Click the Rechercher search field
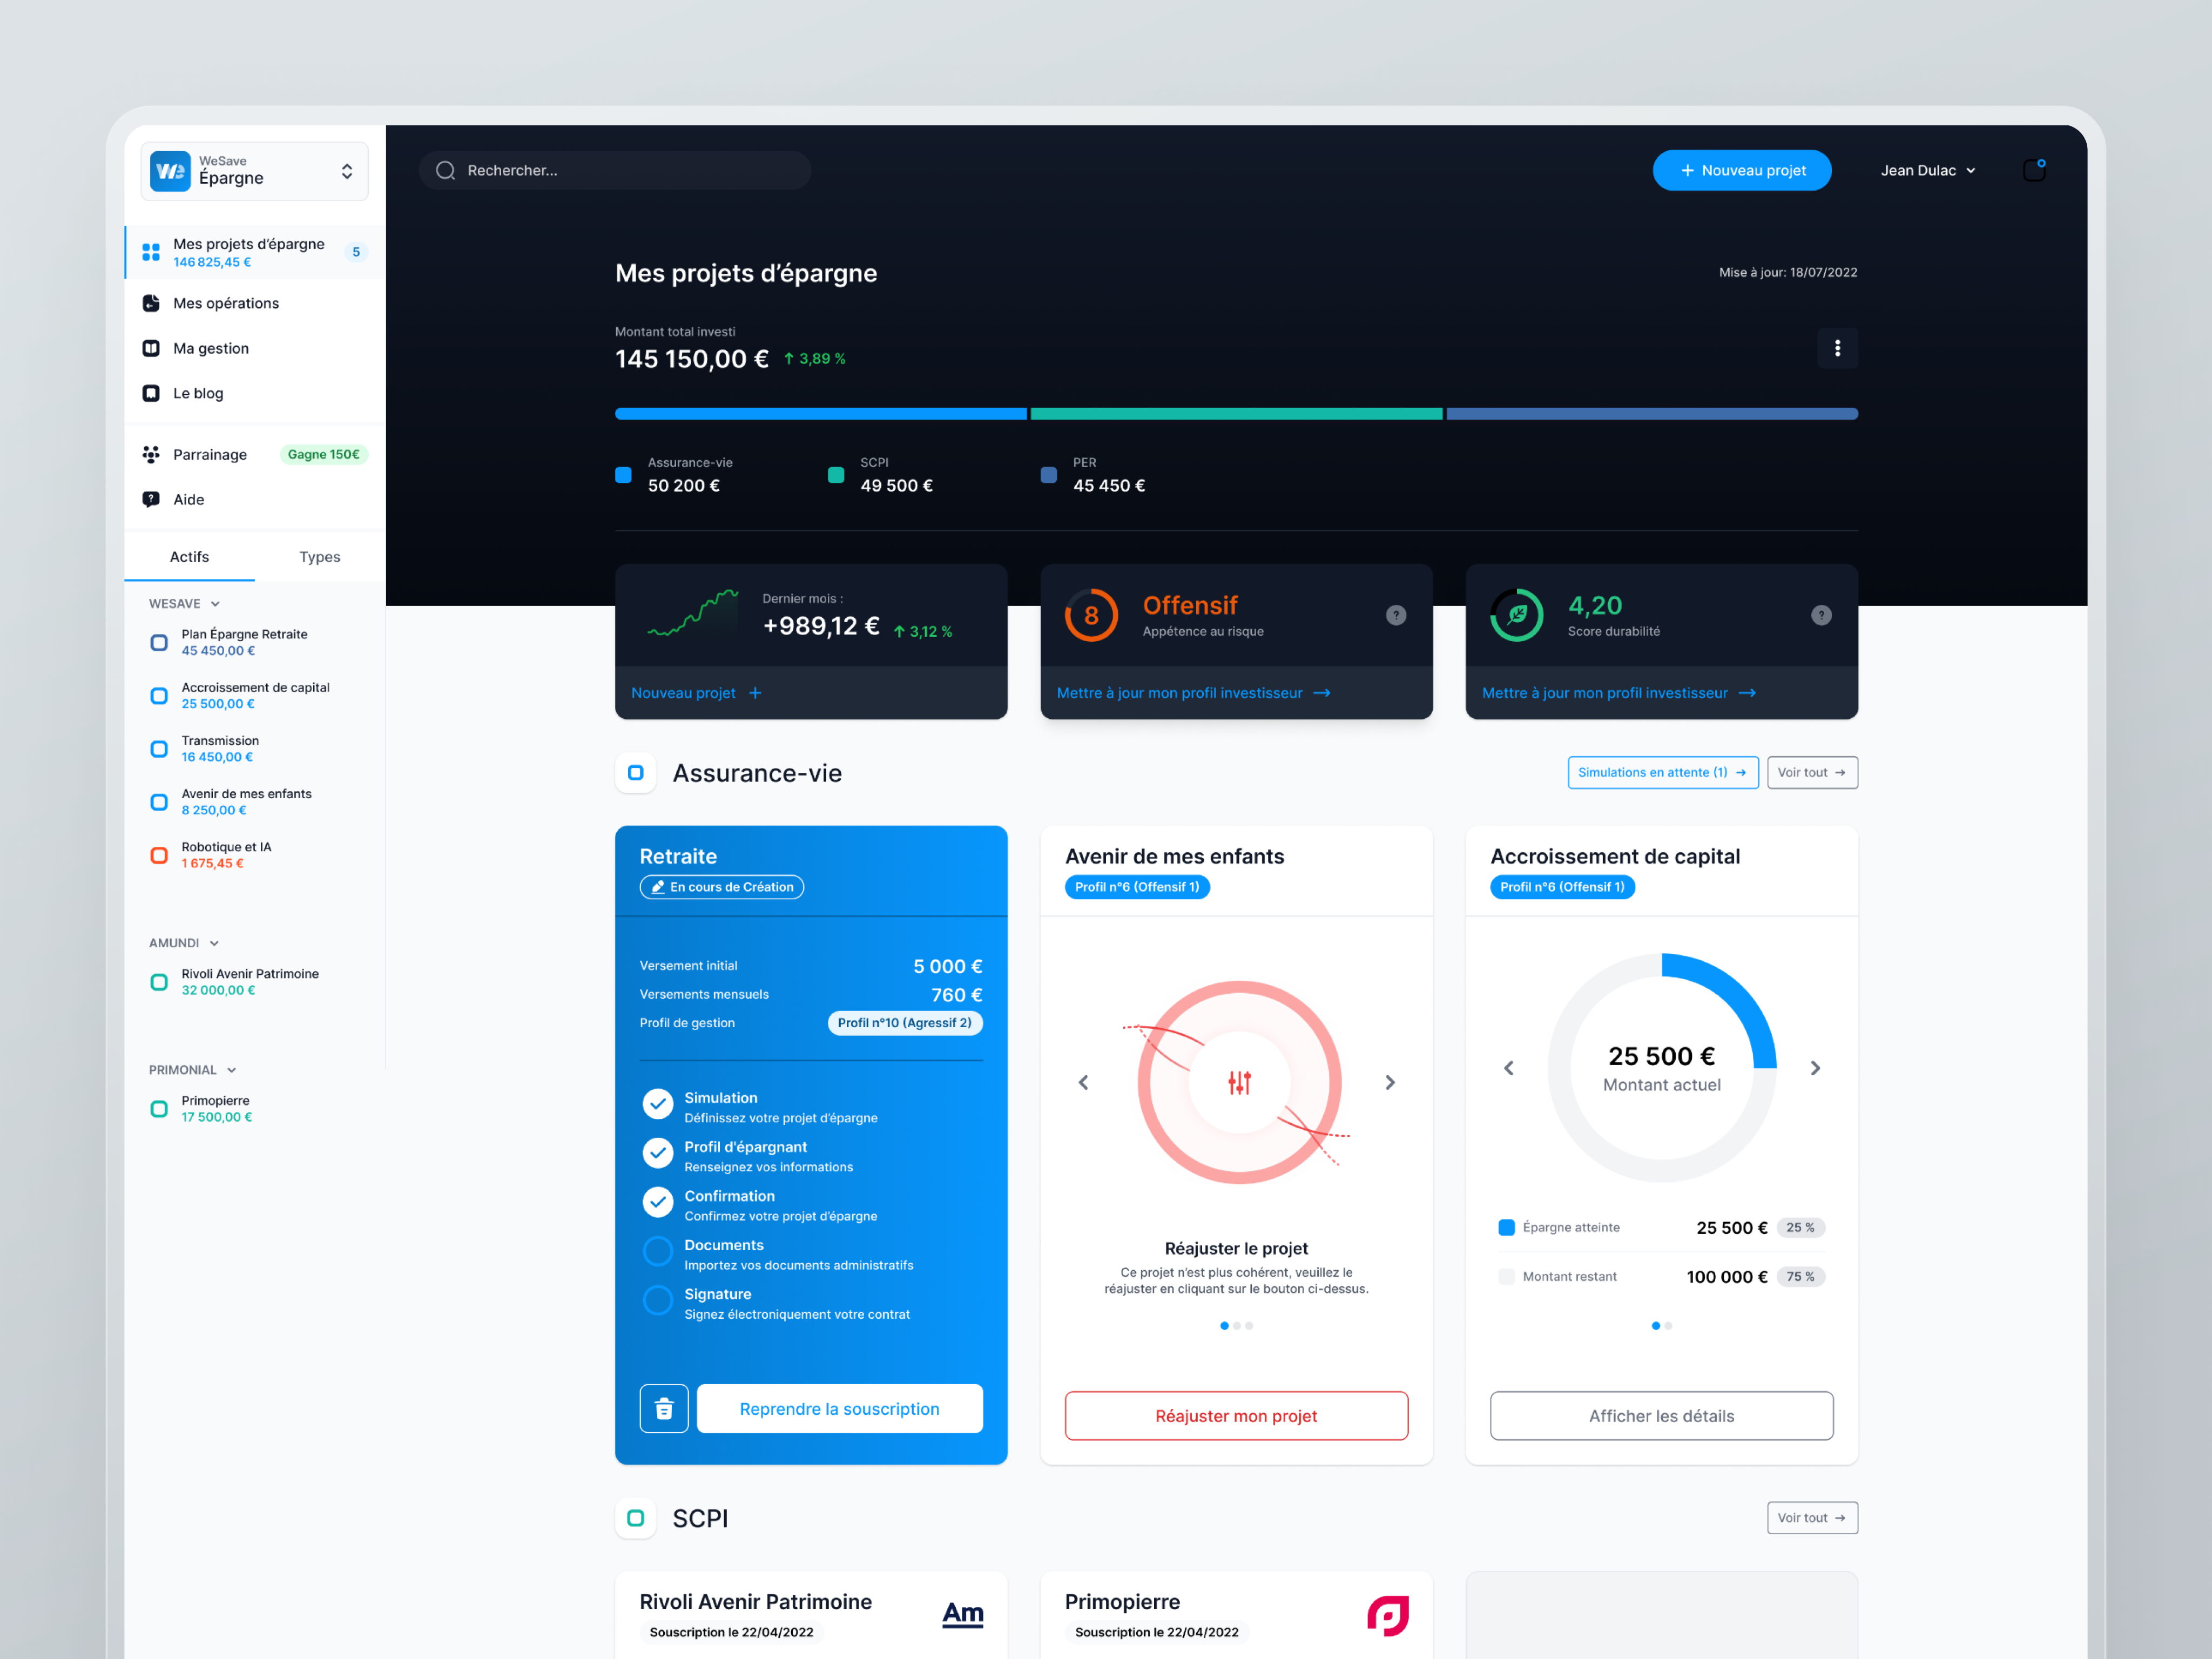 (615, 170)
